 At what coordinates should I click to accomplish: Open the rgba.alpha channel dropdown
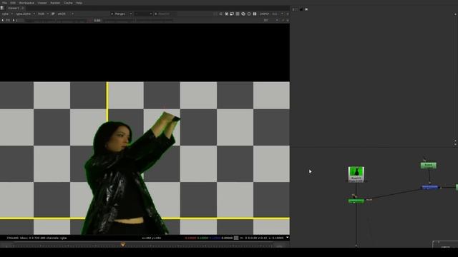[x=26, y=14]
